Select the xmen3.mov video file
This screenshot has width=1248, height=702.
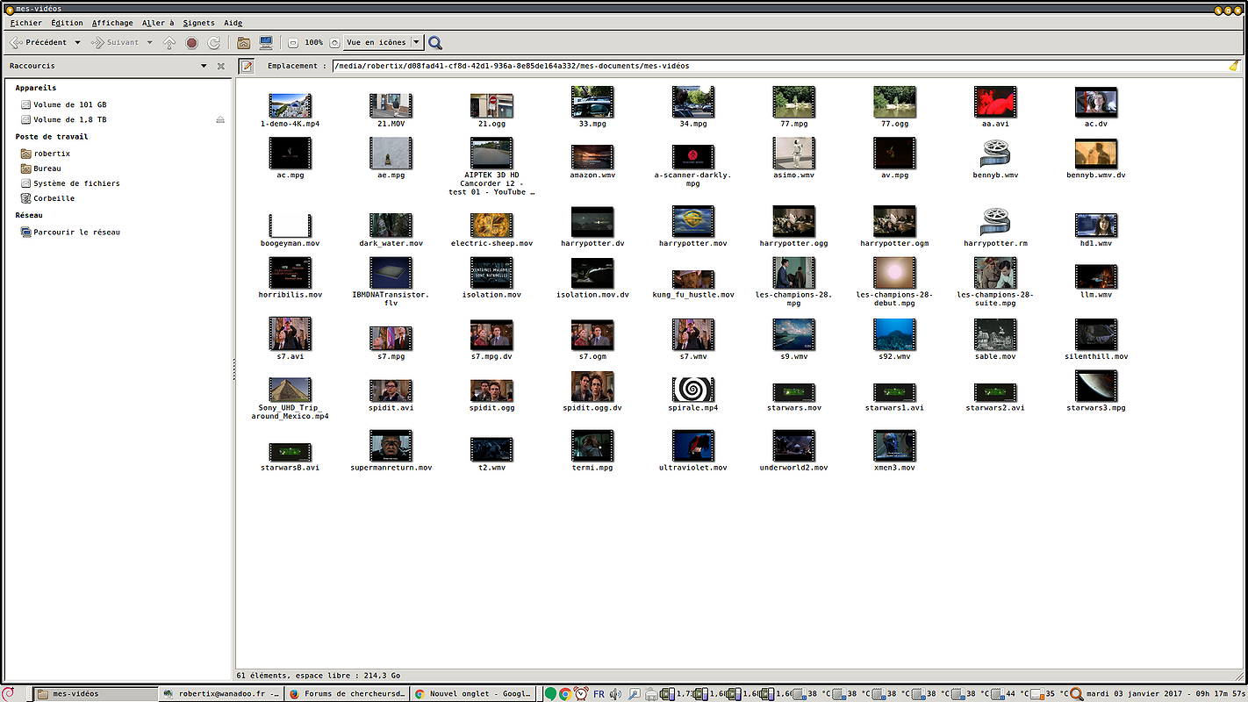tap(894, 446)
